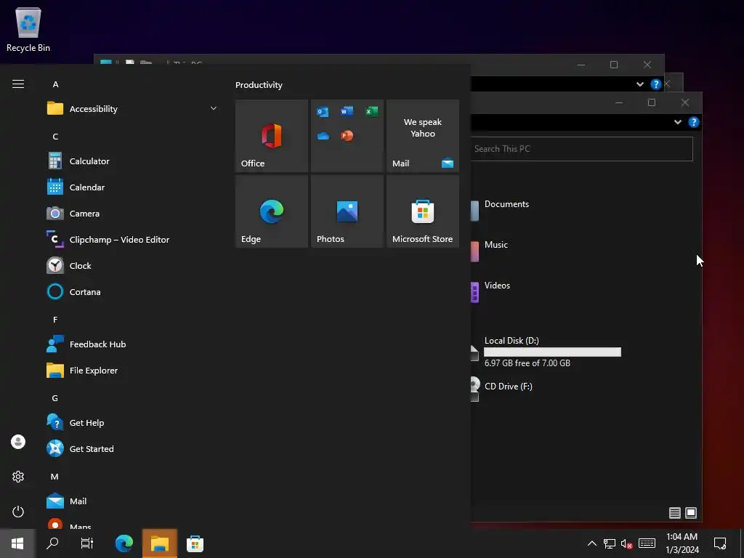Click the Local Disk (D:) usage bar
The image size is (744, 558).
[x=552, y=352]
